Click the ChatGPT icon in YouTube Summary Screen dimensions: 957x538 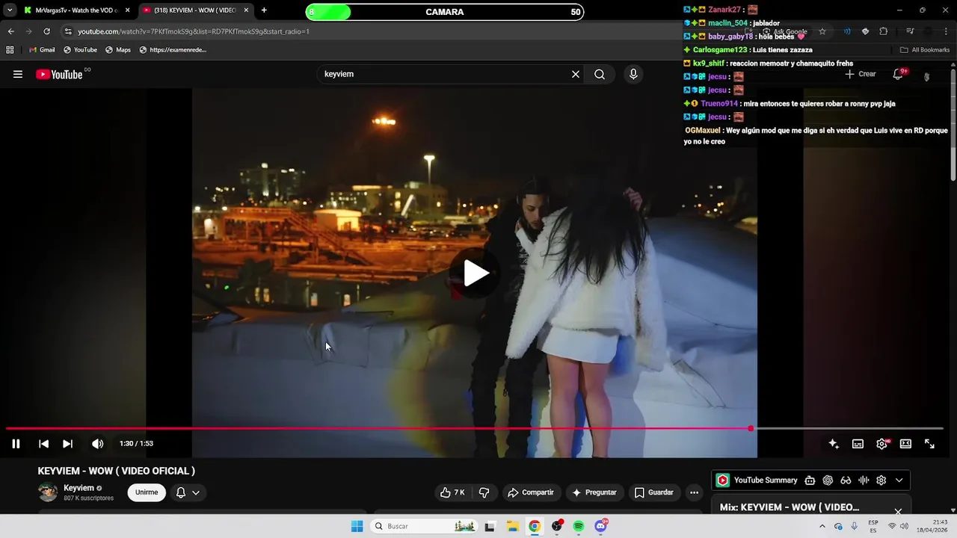coord(828,480)
